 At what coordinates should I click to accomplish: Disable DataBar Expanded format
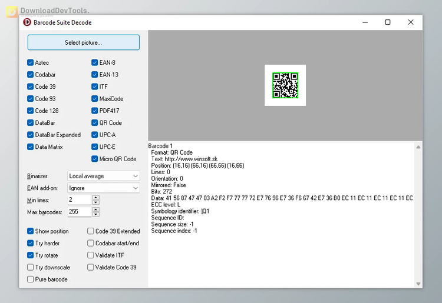[x=31, y=135]
